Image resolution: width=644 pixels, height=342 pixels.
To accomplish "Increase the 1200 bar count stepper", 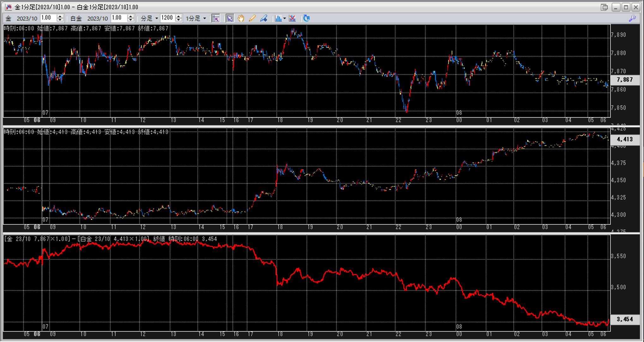I will click(179, 16).
